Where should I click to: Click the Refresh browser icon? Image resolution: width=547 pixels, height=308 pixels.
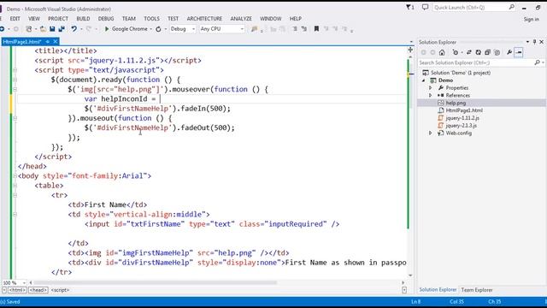point(158,29)
